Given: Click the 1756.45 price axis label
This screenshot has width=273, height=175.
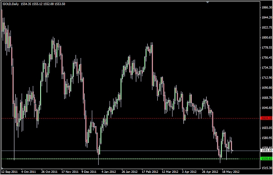Looking at the screenshot, I should coord(267,58).
